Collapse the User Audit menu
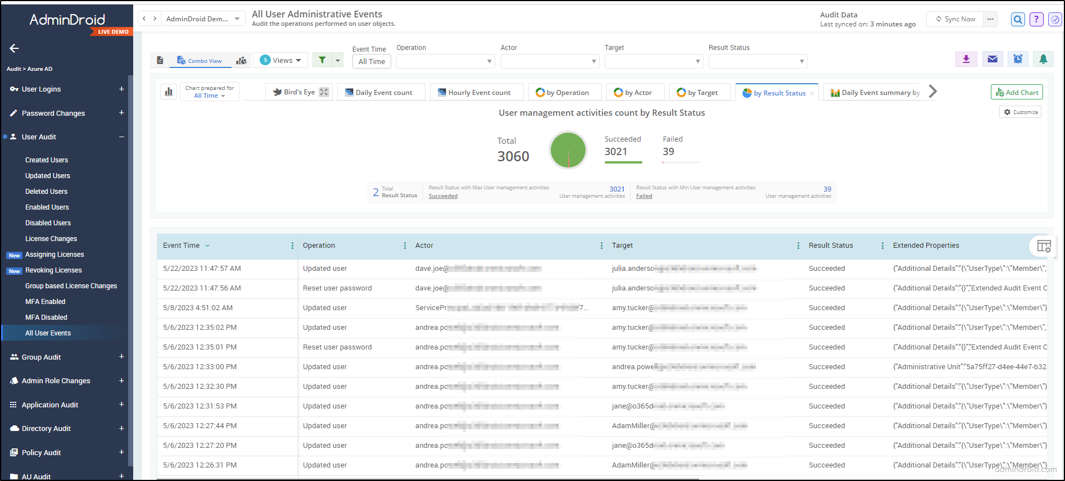 pos(121,137)
